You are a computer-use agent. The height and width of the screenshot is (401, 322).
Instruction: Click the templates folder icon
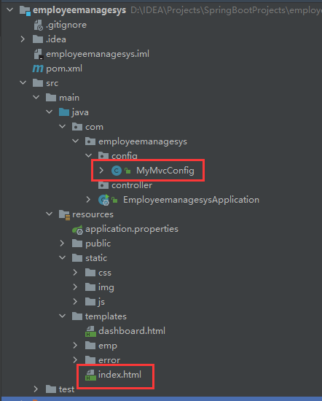pyautogui.click(x=77, y=316)
